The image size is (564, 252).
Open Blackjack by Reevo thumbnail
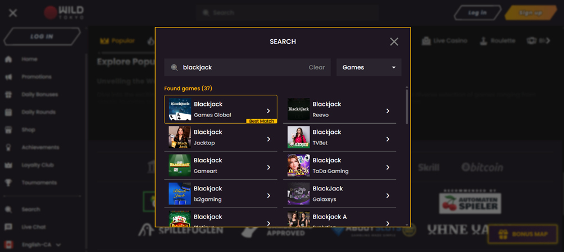(298, 109)
